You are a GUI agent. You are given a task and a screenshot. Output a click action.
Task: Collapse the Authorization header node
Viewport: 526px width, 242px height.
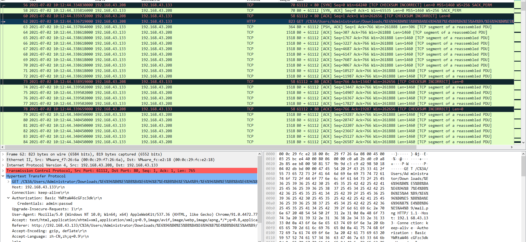(8, 198)
